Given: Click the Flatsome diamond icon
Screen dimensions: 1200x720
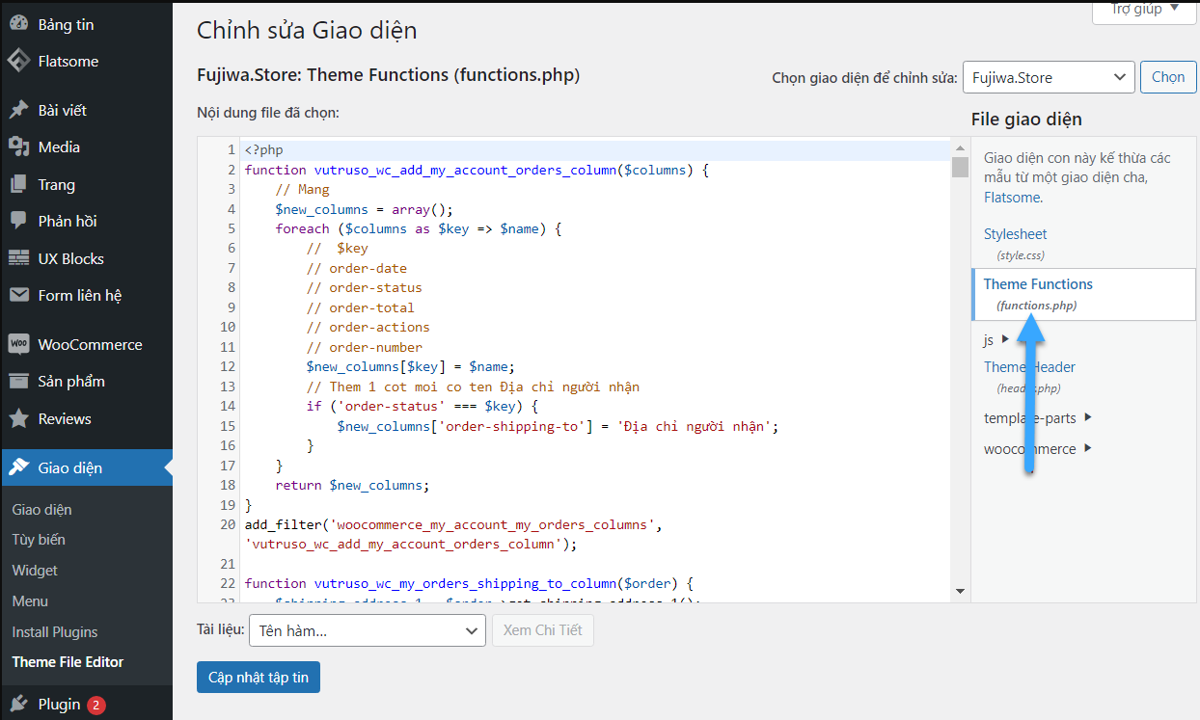Looking at the screenshot, I should click(18, 61).
